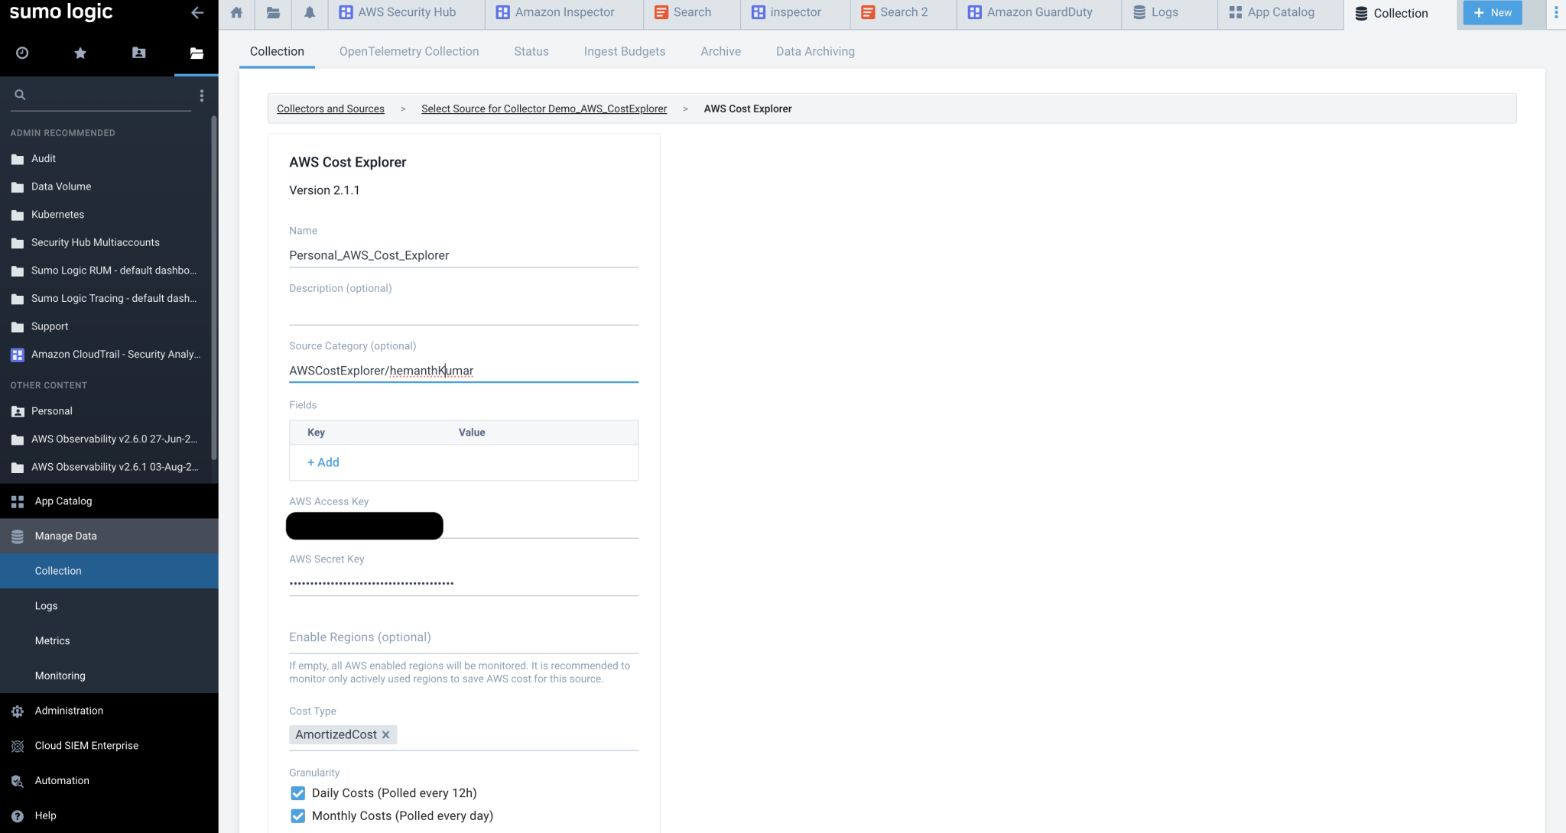Open Amazon CloudTrail dashboard icon item

[x=18, y=355]
